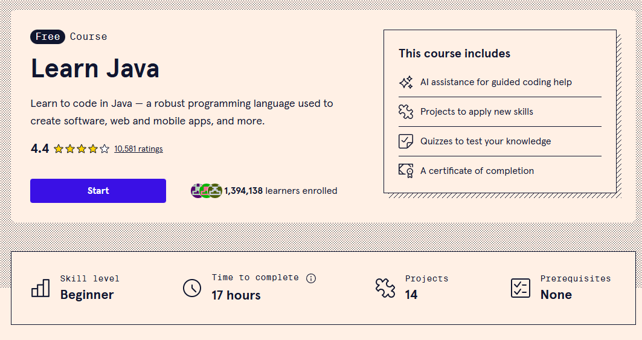Click the Start course button
Viewport: 642px width, 340px height.
(98, 190)
